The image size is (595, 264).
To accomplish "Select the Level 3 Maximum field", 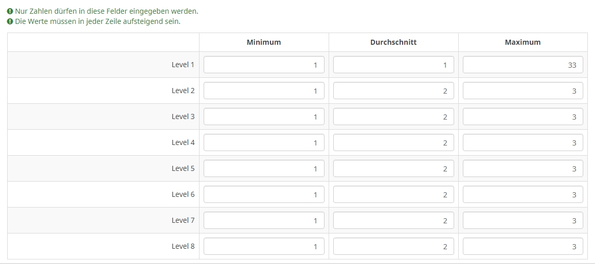I will (x=523, y=116).
